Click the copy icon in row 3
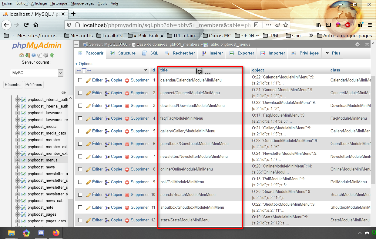 (107, 106)
